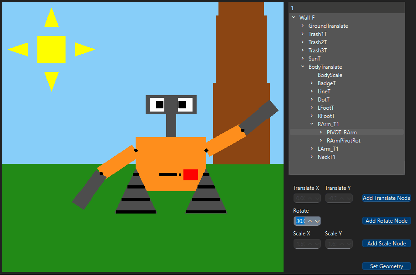Screen dimensions: 416x275
Task: Click the Add Scale Node button
Action: coord(386,244)
